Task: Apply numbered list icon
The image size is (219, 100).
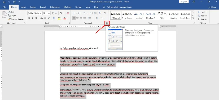Action: (79, 13)
